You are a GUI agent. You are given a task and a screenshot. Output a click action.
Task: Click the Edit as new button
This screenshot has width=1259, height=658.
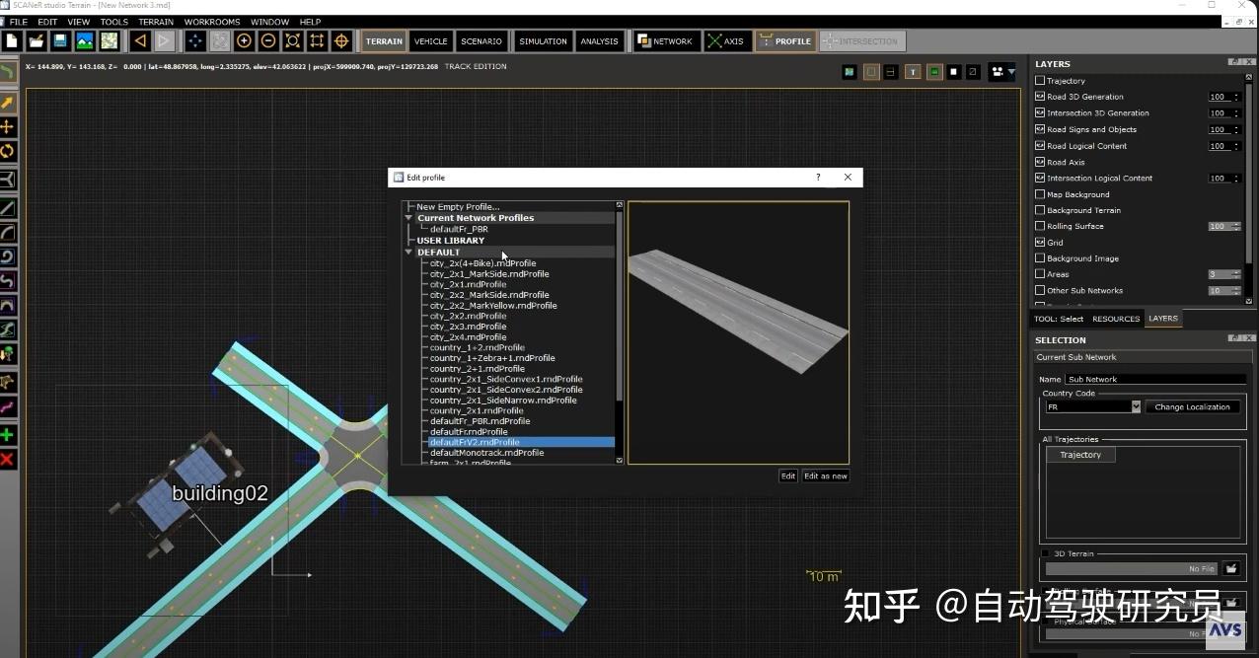[826, 475]
